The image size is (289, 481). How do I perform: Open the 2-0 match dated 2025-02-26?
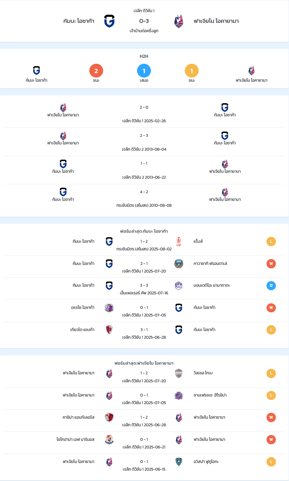click(144, 114)
